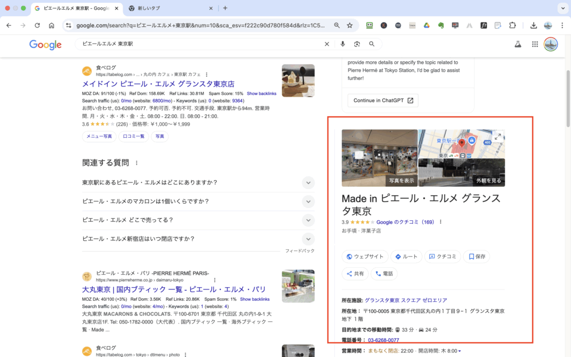This screenshot has width=571, height=357.
Task: Open the extensions puzzle icon
Action: click(x=512, y=26)
